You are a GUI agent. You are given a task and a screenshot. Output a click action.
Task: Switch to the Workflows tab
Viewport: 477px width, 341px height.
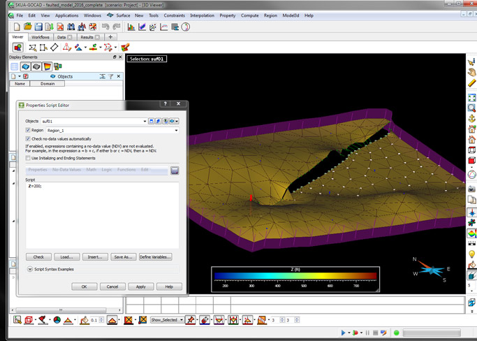click(41, 37)
